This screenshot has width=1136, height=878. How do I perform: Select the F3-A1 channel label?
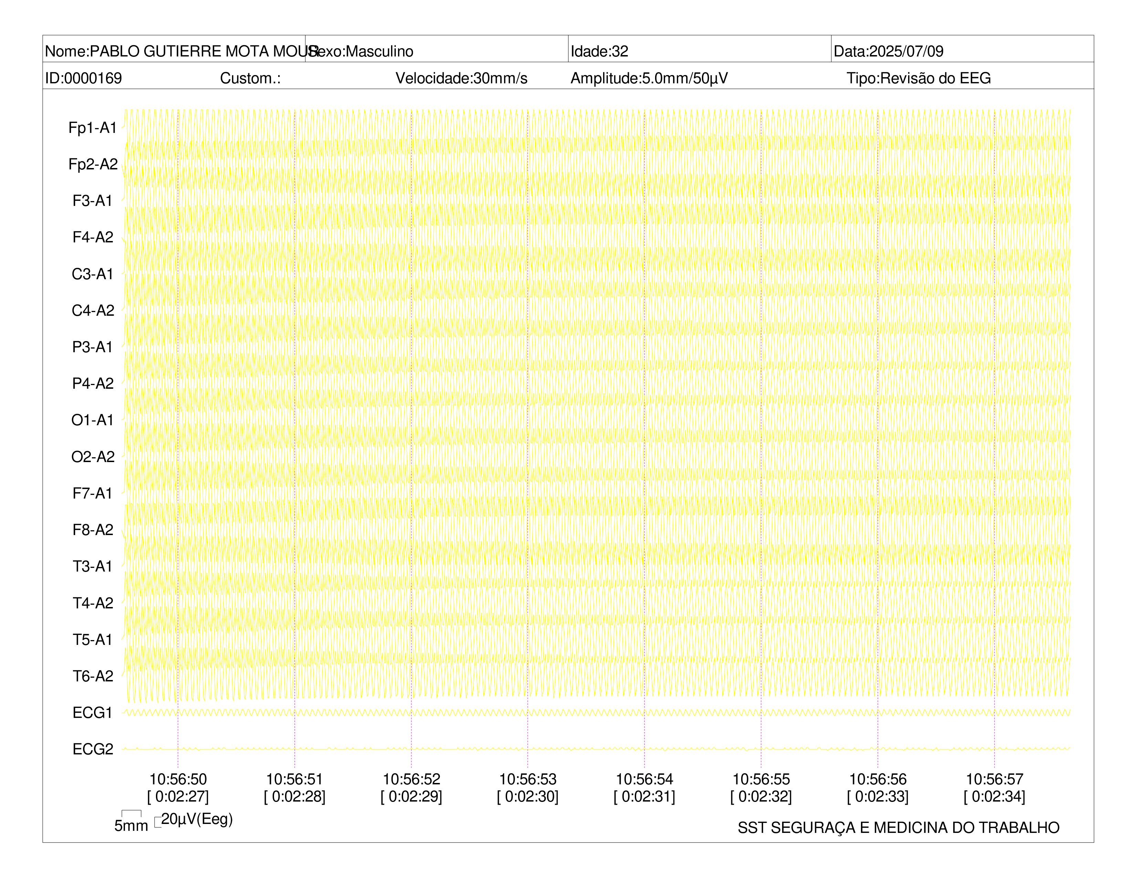click(93, 201)
